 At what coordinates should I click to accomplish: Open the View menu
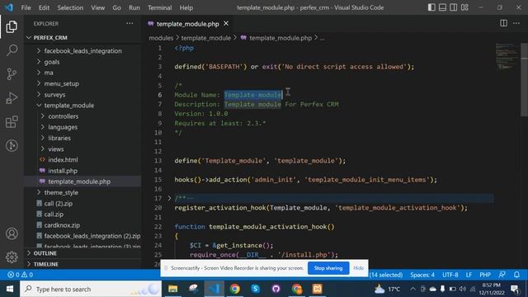[97, 7]
